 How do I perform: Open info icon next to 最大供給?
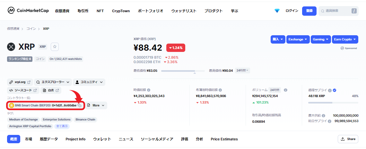324,115
